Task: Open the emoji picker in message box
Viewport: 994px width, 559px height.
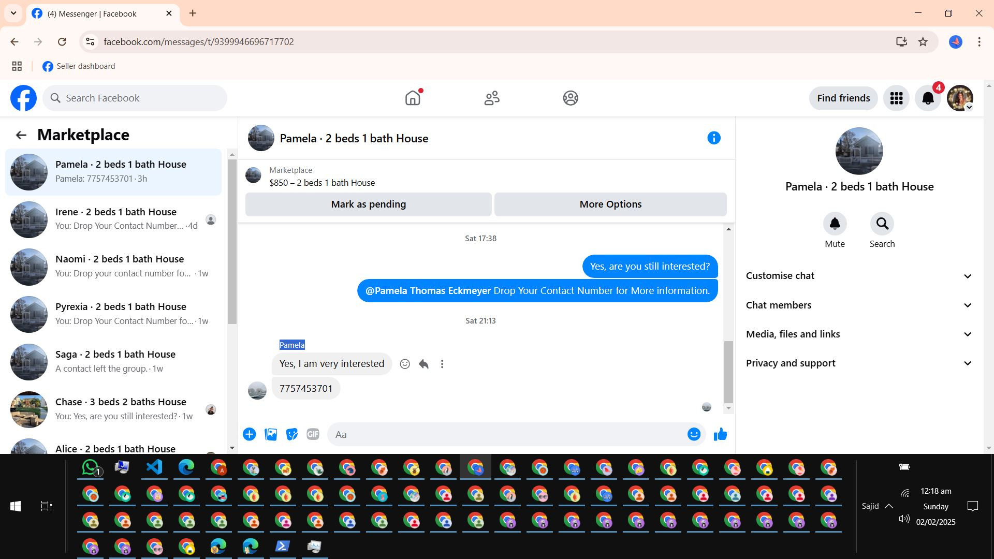Action: (694, 435)
